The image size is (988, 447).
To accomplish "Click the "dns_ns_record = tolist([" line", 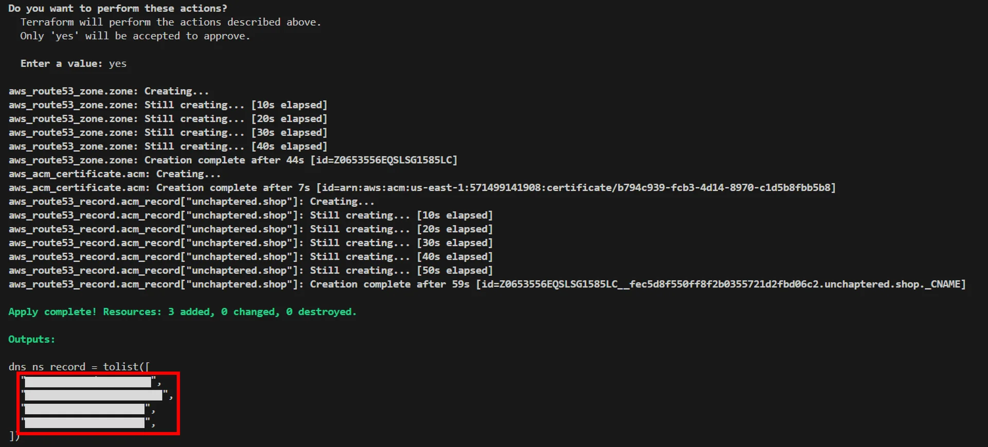I will pos(79,367).
